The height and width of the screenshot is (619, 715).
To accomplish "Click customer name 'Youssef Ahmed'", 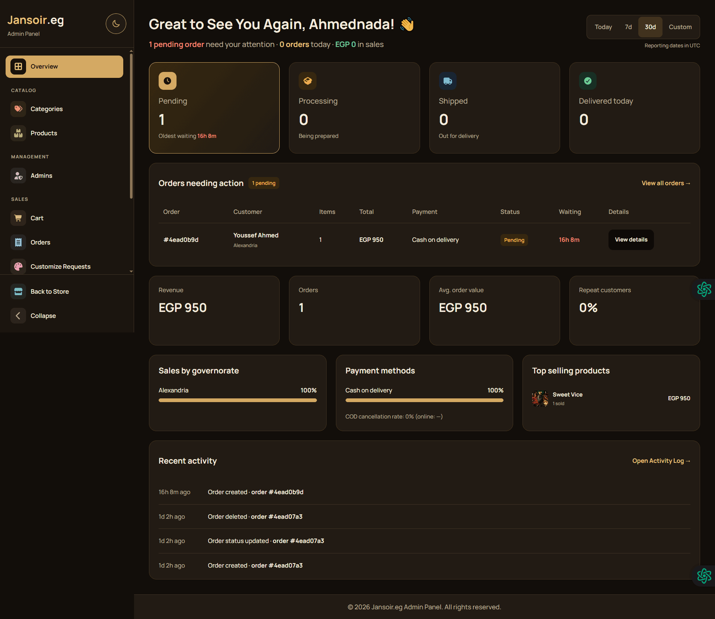I will pos(256,235).
